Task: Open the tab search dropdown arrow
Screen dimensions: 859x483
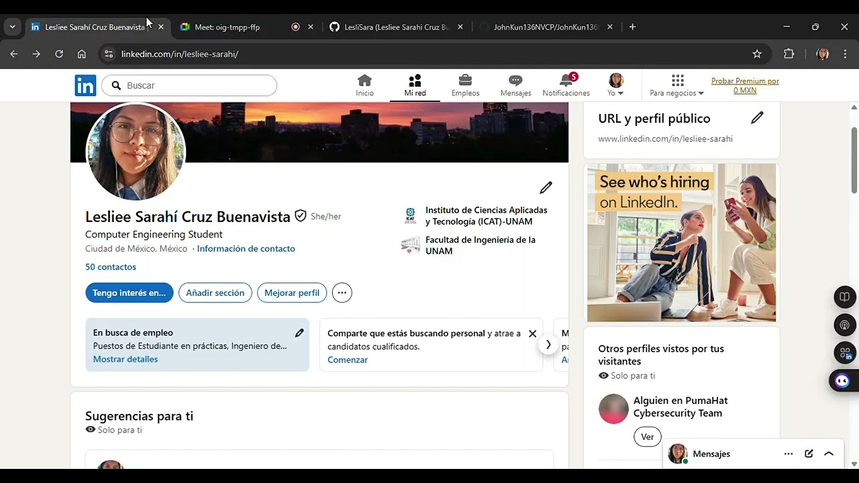Action: pos(12,27)
